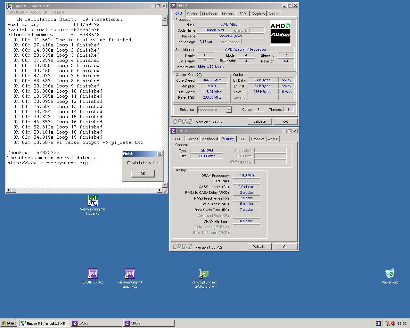The image size is (410, 328).
Task: Select Super PI taskbar button
Action: click(44, 323)
